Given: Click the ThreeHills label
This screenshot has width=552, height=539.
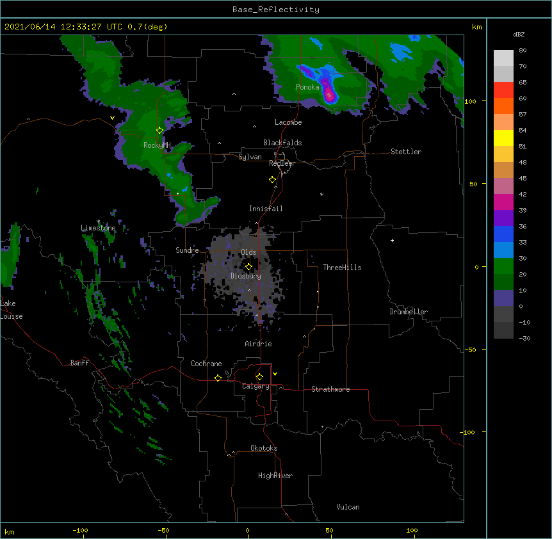Looking at the screenshot, I should [x=342, y=268].
